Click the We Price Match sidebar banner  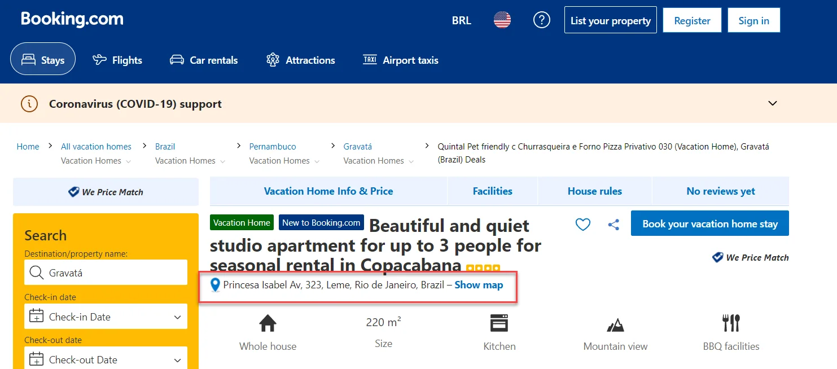tap(106, 192)
